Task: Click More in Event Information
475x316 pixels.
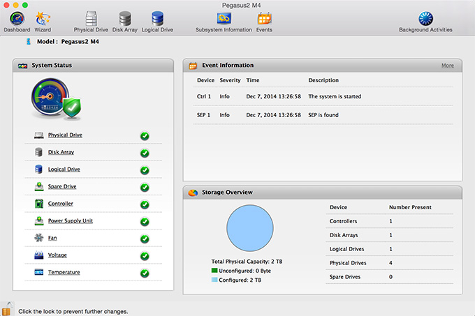Action: tap(448, 66)
